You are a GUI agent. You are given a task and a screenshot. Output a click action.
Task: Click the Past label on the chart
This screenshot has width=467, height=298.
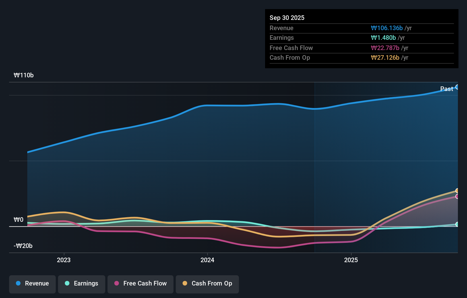[x=446, y=89]
